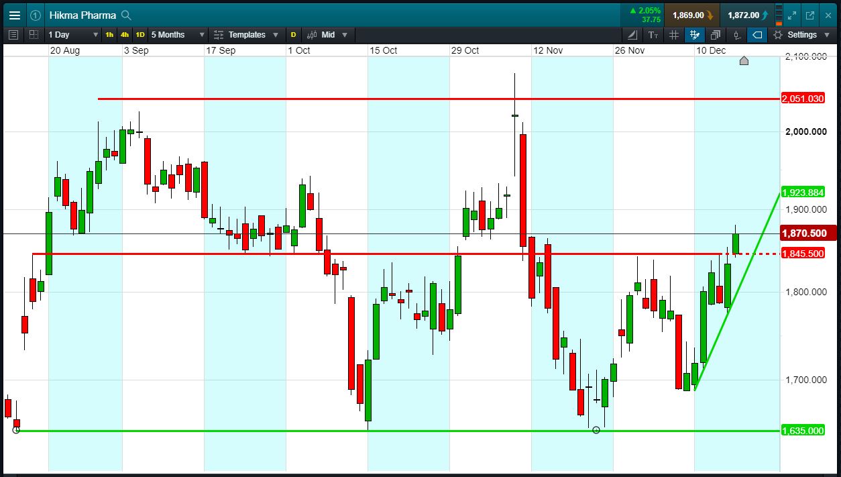Click the chart layout selection icon
This screenshot has height=477, width=841.
[34, 35]
